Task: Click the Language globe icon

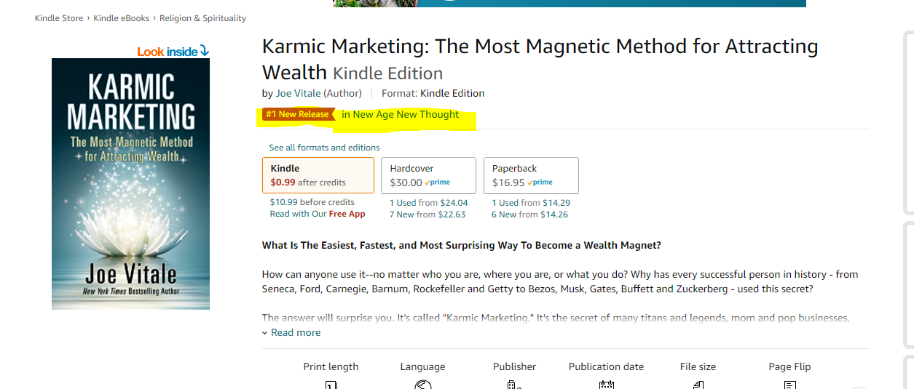Action: [422, 385]
